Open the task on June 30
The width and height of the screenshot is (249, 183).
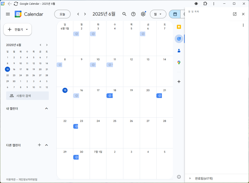click(x=76, y=157)
